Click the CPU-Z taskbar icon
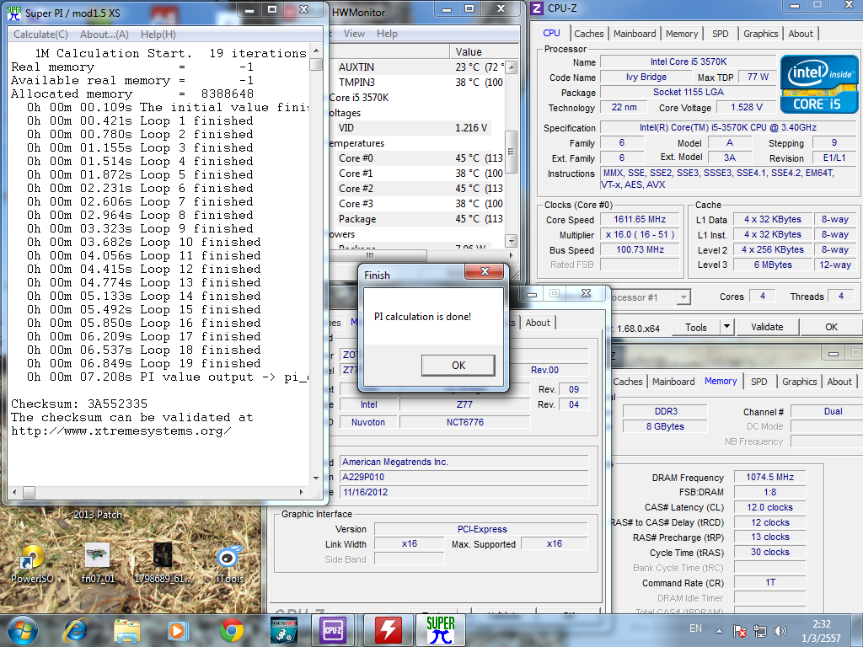Viewport: 863px width, 647px height. coord(331,629)
